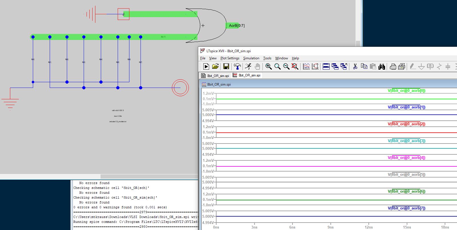Image resolution: width=457 pixels, height=230 pixels.
Task: Click the Print printer icon
Action: [393, 66]
